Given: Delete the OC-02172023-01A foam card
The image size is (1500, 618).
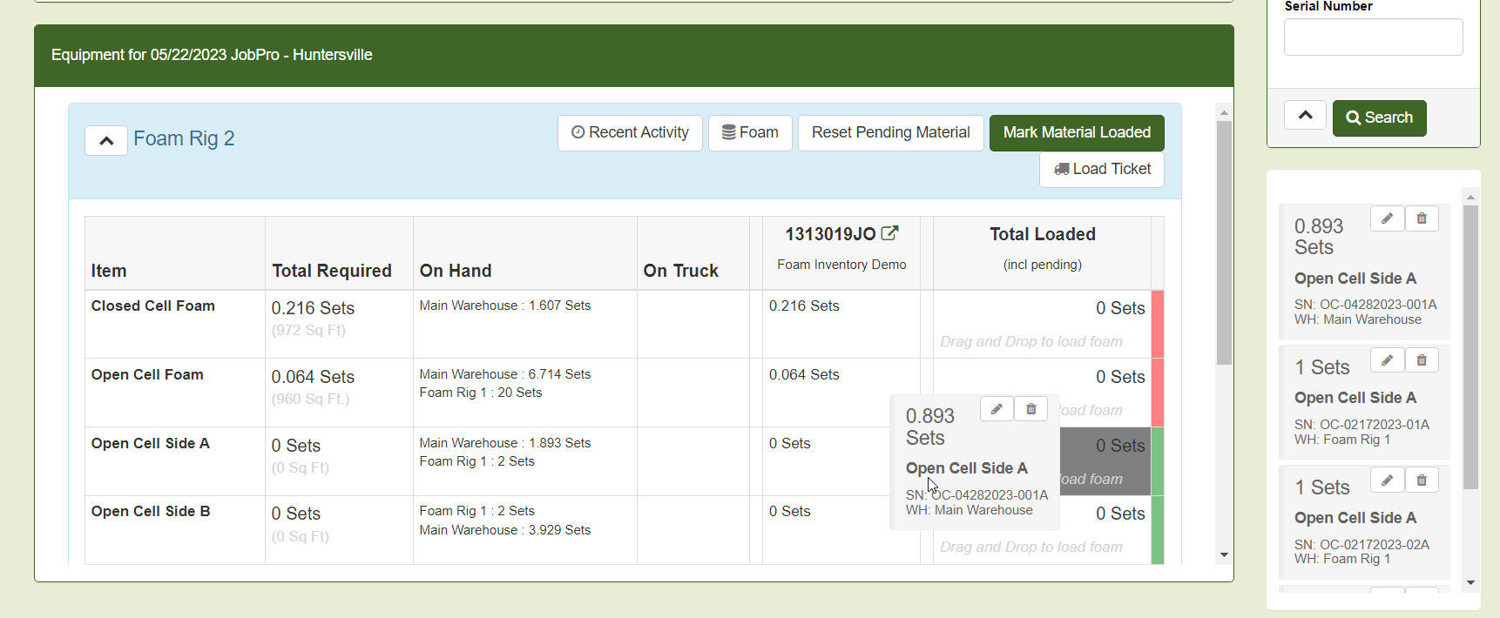Looking at the screenshot, I should (1422, 360).
